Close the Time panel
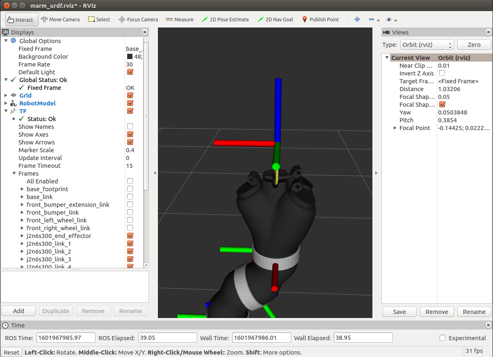The width and height of the screenshot is (493, 357). 488,325
